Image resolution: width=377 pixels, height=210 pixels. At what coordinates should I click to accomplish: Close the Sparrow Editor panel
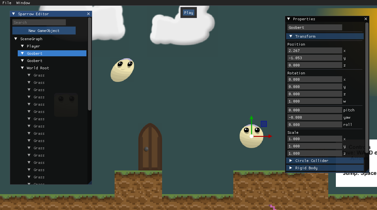coord(88,14)
